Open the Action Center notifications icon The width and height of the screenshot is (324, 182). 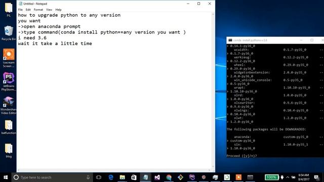[x=316, y=177]
